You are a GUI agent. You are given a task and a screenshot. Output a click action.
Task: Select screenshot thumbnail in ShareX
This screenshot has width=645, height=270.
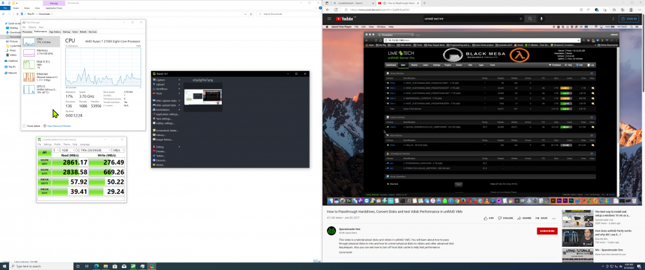click(203, 97)
